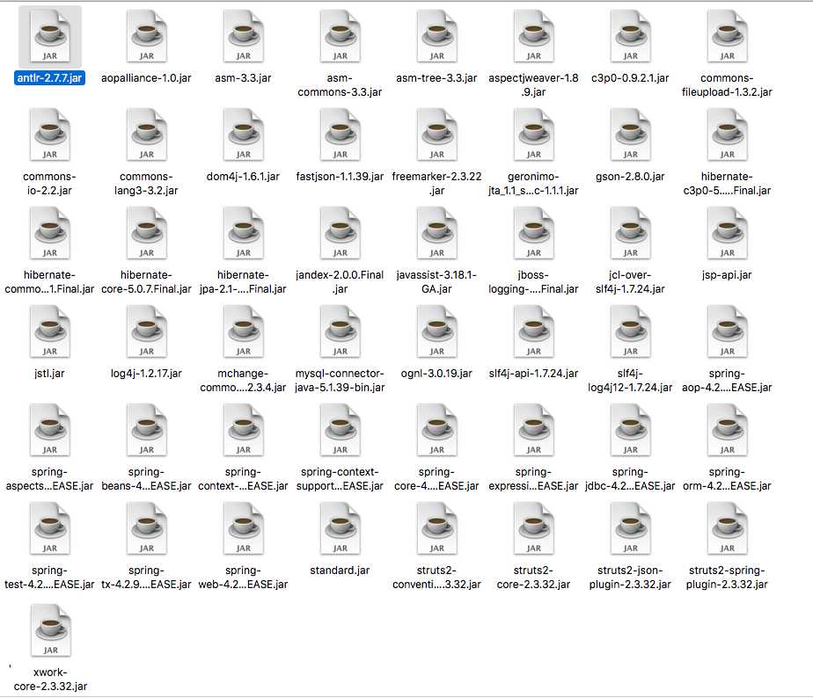
Task: Select the hibernate-c3p0 jar icon
Action: point(727,135)
